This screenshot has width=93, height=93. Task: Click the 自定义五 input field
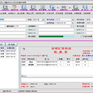56,33
